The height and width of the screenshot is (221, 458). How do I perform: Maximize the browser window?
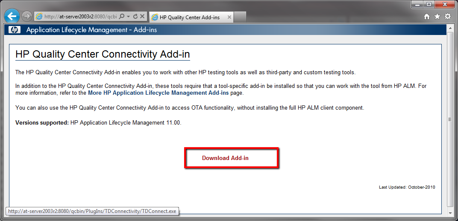(x=429, y=4)
